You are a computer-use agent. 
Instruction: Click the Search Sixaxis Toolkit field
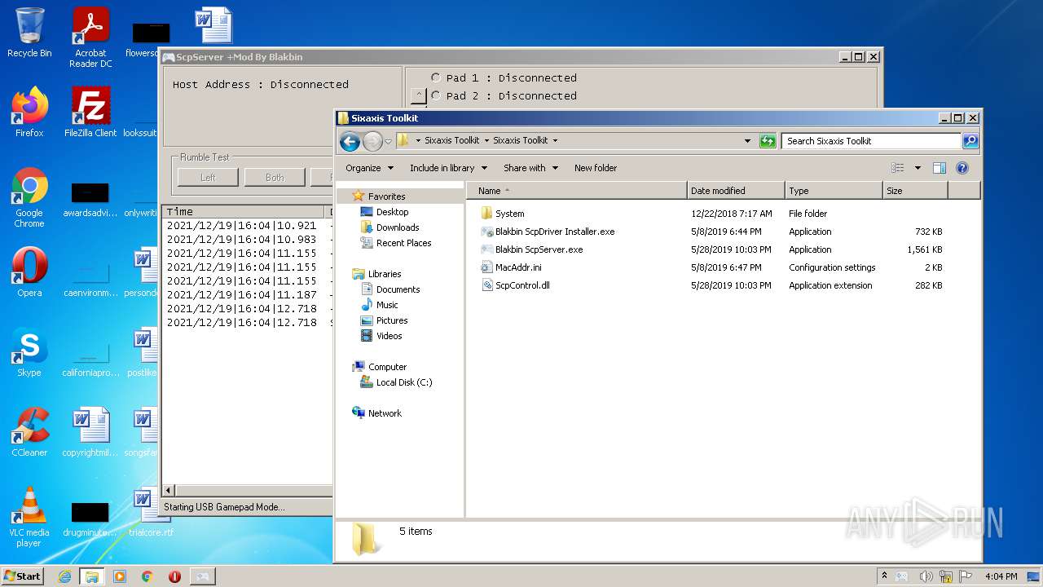click(x=872, y=141)
